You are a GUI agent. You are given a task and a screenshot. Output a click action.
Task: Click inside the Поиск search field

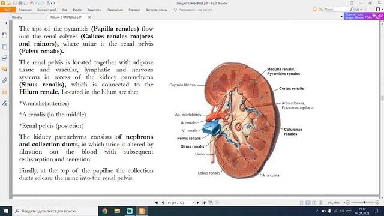(x=336, y=10)
